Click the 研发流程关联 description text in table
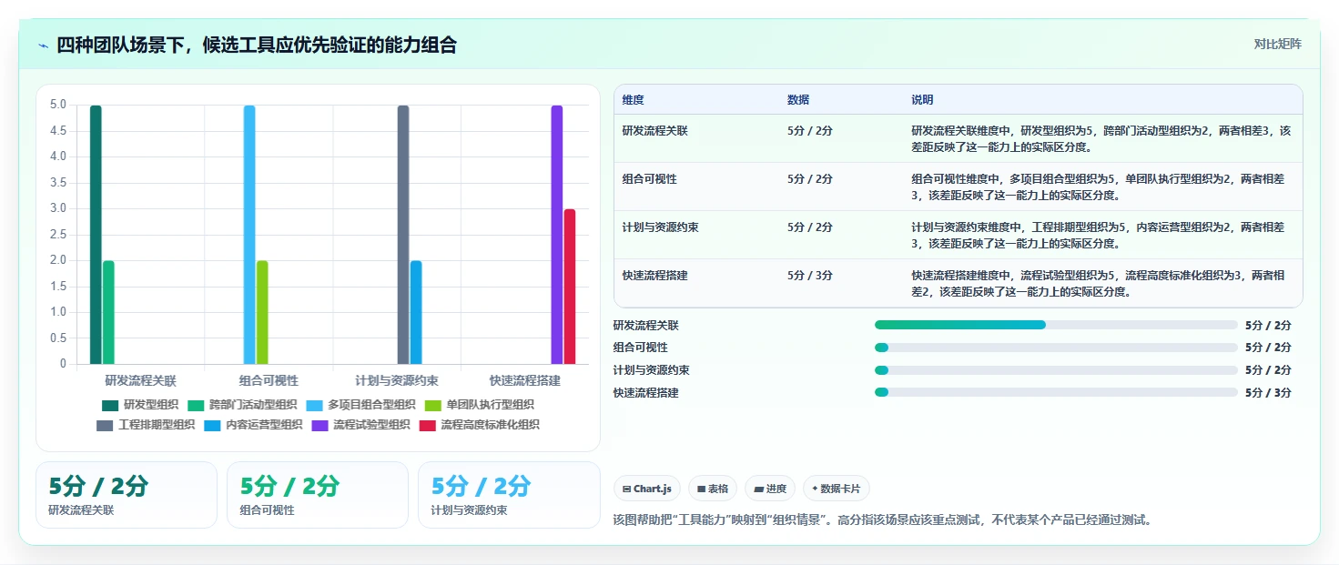Screen dimensions: 1339x565 pos(1101,138)
